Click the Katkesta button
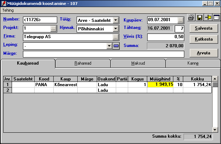The width and height of the screenshot is (221, 144). [203, 39]
